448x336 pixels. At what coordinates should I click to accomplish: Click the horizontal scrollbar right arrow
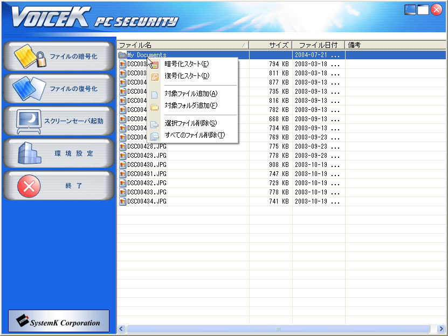(x=441, y=329)
